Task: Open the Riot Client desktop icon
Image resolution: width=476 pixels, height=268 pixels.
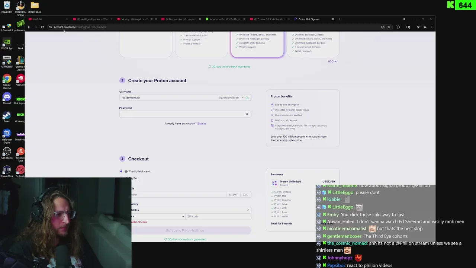Action: (x=20, y=80)
